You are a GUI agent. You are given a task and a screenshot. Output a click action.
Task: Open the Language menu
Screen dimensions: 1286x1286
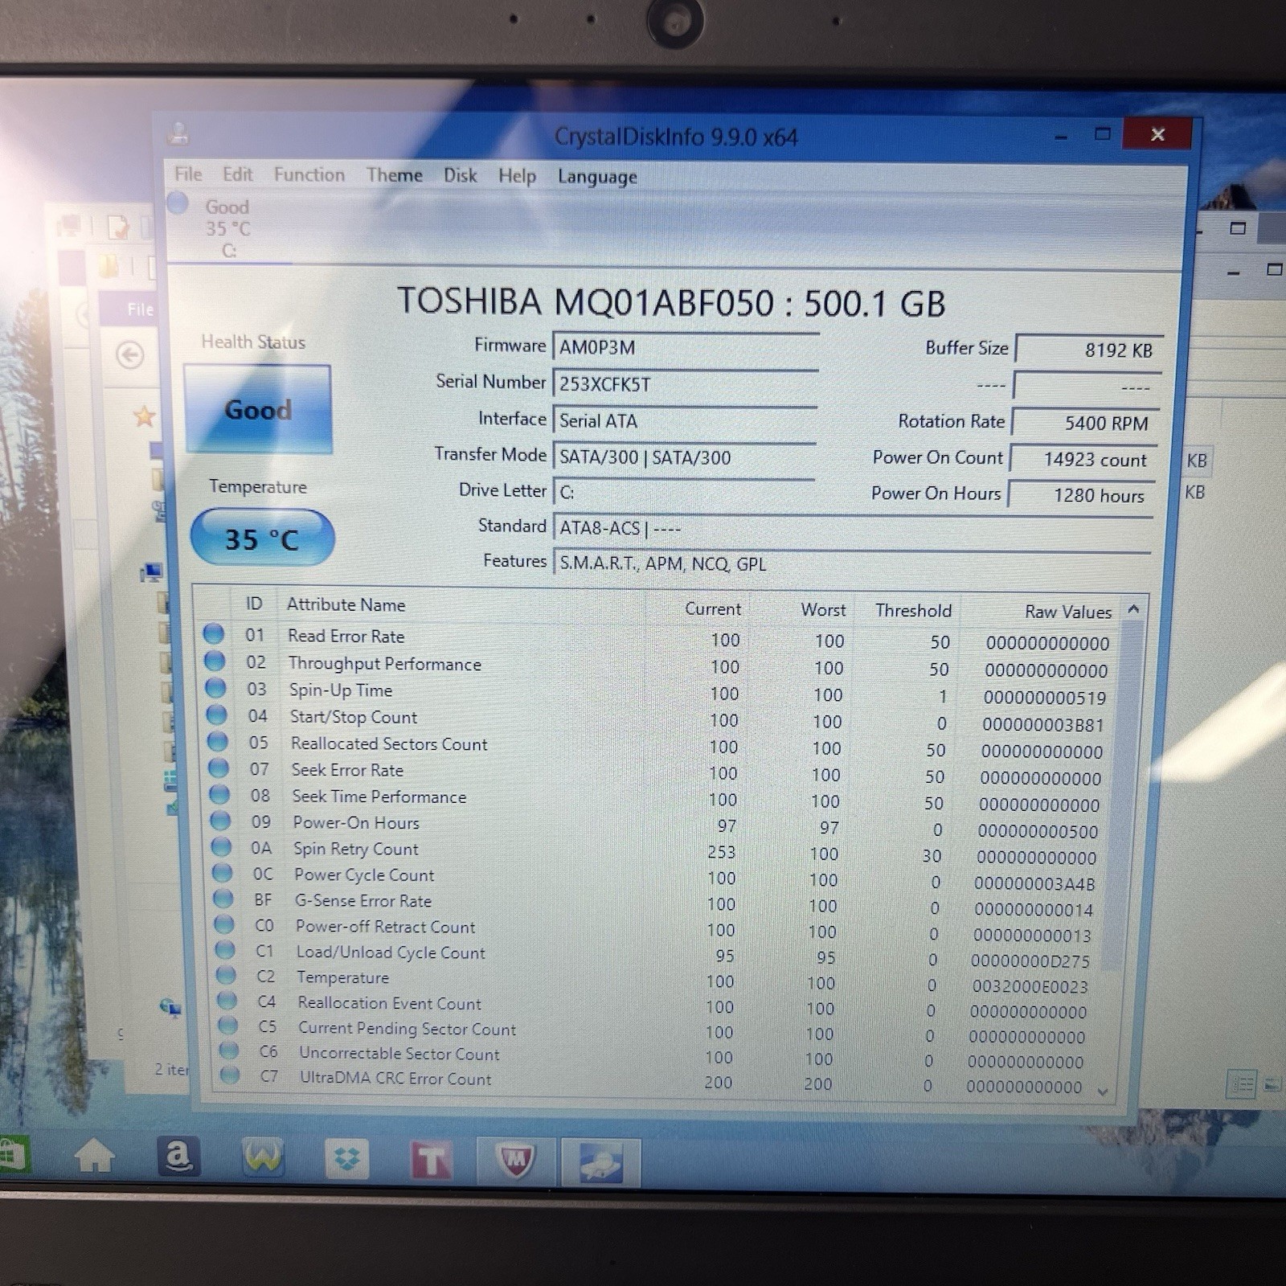click(597, 177)
